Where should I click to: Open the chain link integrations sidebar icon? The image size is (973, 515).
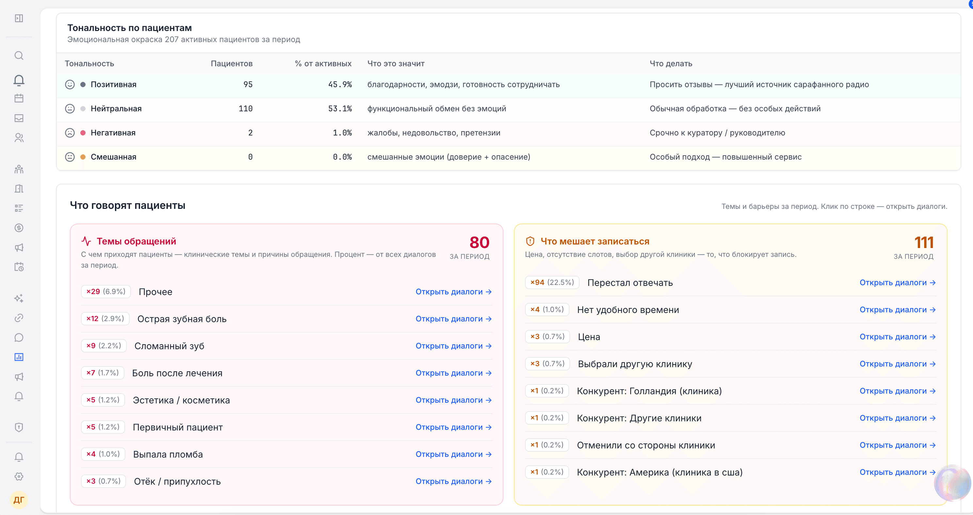tap(19, 318)
